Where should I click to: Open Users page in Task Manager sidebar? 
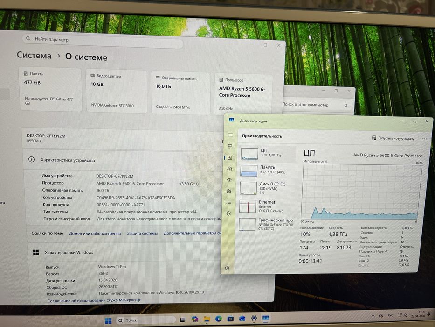[229, 191]
